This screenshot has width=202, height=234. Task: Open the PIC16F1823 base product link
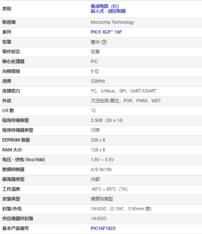point(103,228)
